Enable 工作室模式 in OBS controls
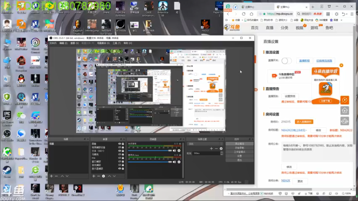The height and width of the screenshot is (201, 358). [x=239, y=152]
